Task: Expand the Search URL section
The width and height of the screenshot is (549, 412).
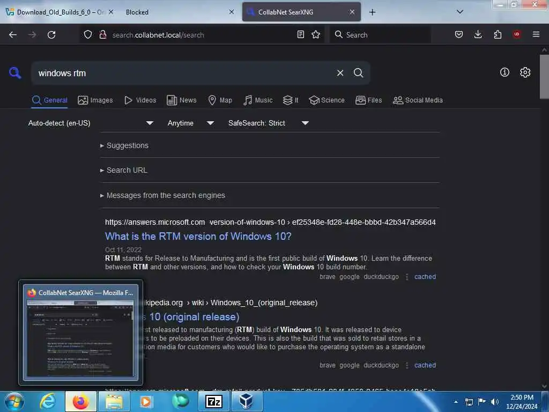Action: (124, 170)
